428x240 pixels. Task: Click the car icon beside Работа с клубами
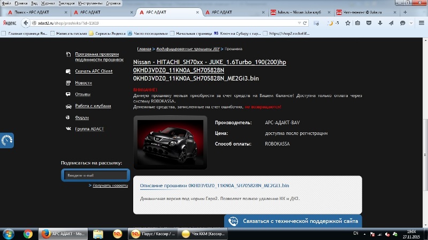click(x=68, y=106)
